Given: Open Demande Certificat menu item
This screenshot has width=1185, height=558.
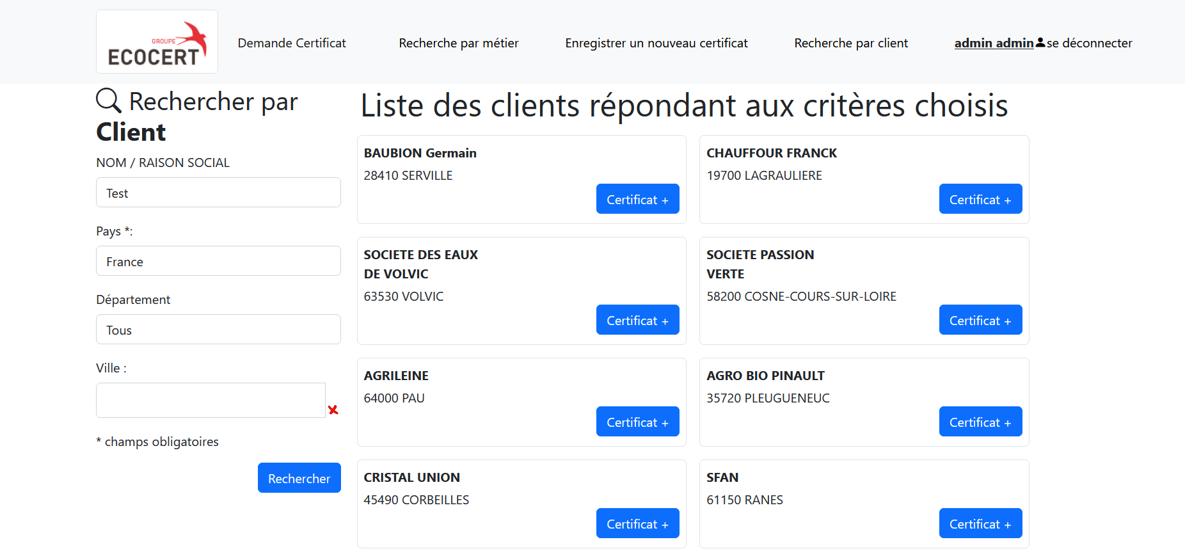Looking at the screenshot, I should coord(292,43).
